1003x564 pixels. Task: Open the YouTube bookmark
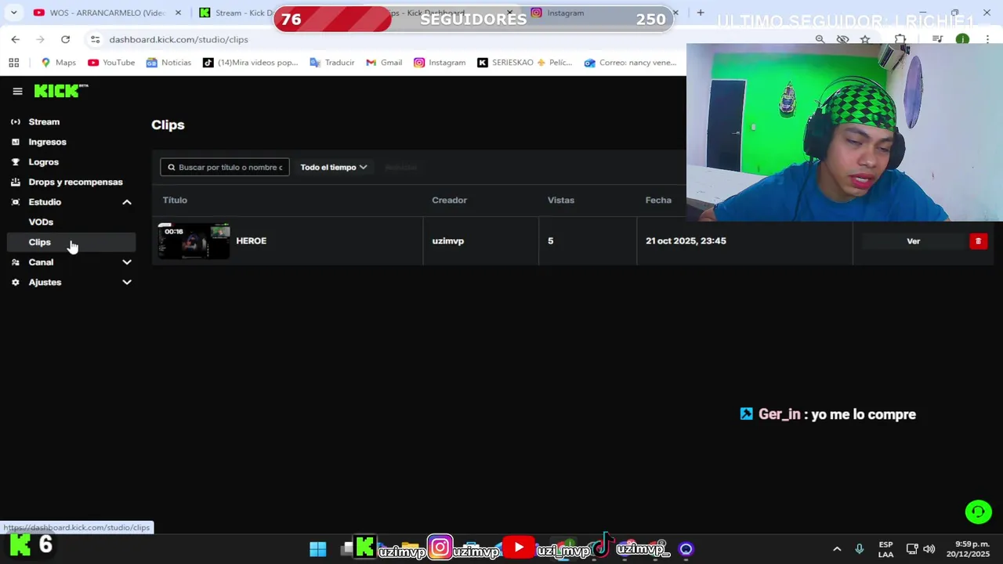pyautogui.click(x=111, y=63)
